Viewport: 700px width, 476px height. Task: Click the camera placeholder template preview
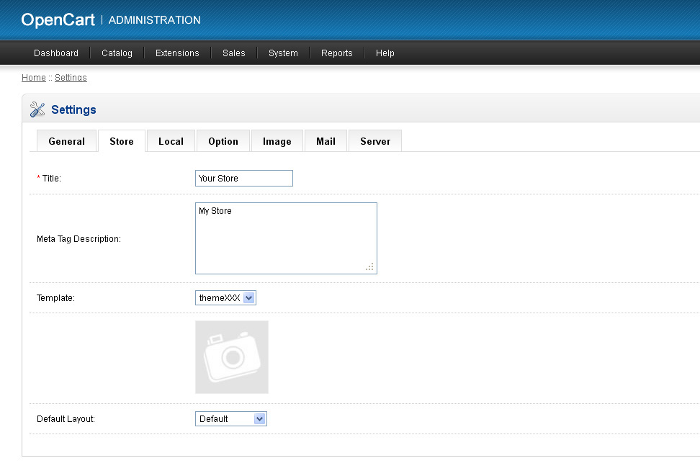[231, 357]
